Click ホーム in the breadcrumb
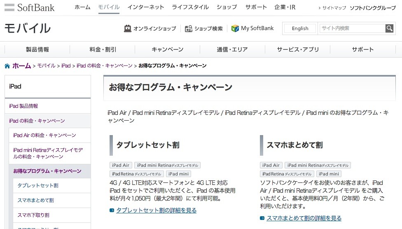Screen dimensions: 402x229 pyautogui.click(x=21, y=66)
